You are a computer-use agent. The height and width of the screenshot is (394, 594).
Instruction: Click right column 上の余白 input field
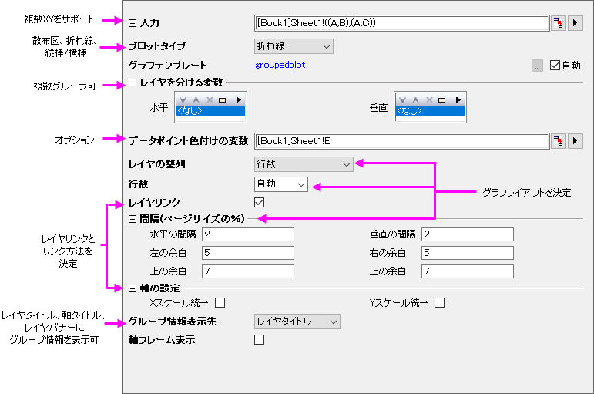pos(468,271)
